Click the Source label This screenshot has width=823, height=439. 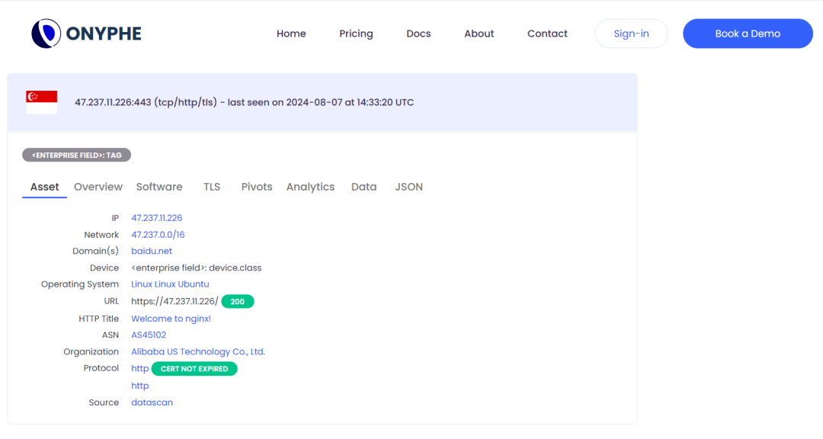(x=104, y=402)
